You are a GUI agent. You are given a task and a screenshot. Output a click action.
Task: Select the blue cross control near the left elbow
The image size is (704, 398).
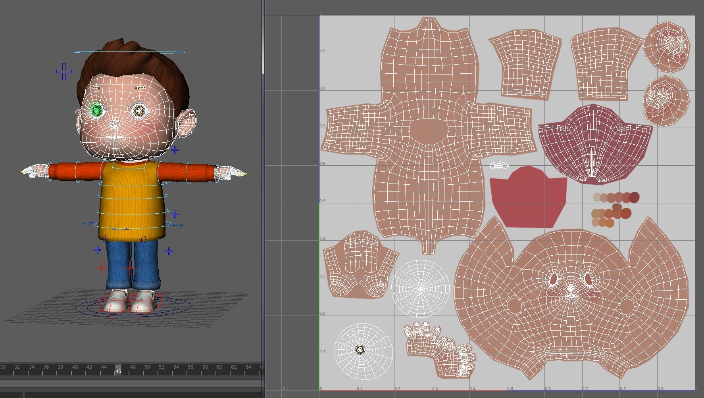click(x=174, y=150)
